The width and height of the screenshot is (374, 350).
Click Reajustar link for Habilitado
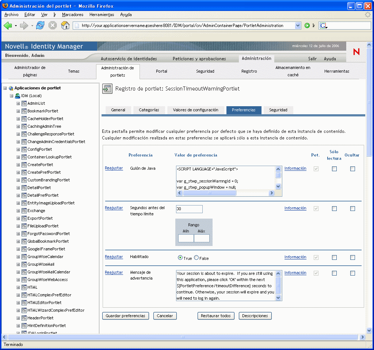click(x=114, y=257)
